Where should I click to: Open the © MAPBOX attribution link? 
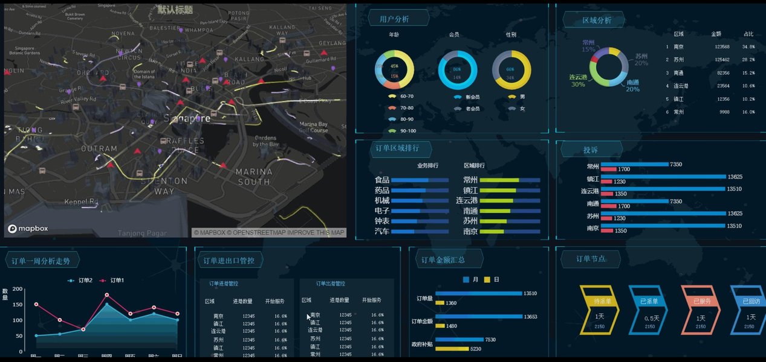click(209, 232)
